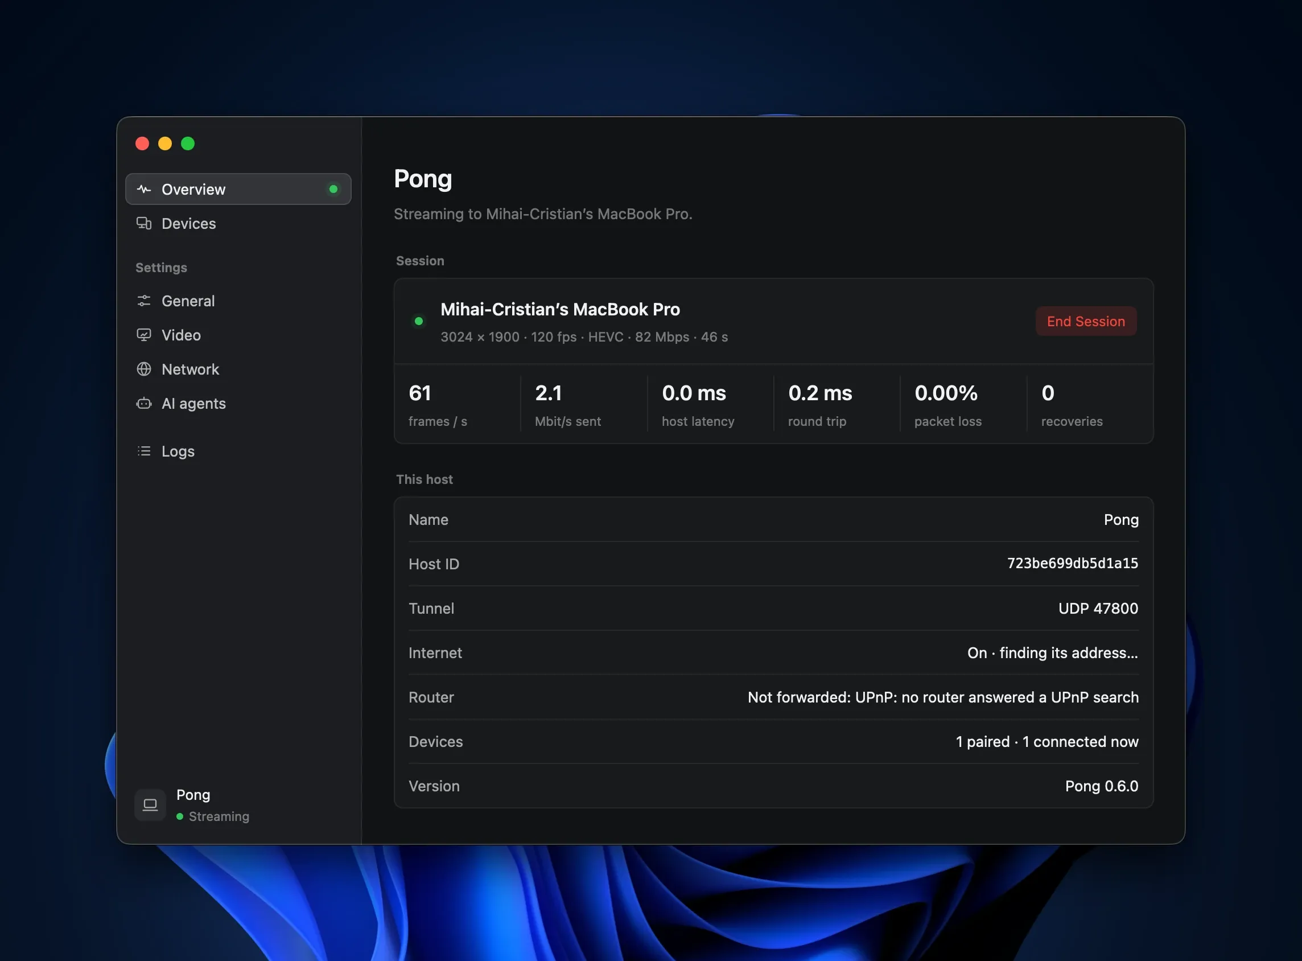1302x961 pixels.
Task: Click the Pong host name in sidebar footer
Action: 193,795
